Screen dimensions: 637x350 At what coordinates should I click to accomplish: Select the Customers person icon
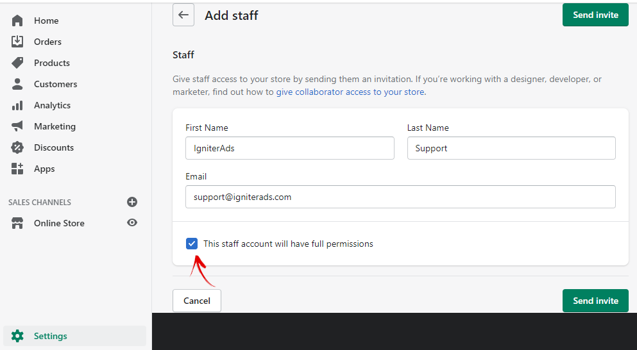pos(17,84)
